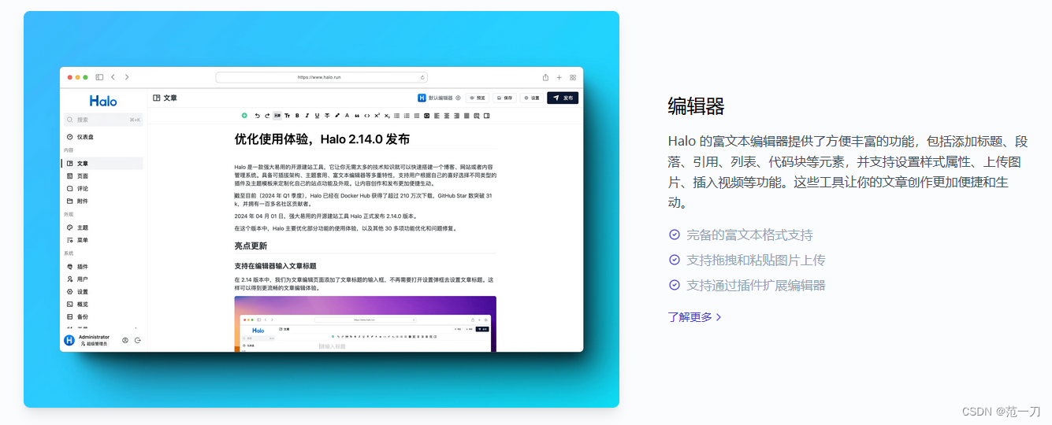This screenshot has height=425, width=1052.
Task: Toggle bold formatting
Action: click(297, 116)
